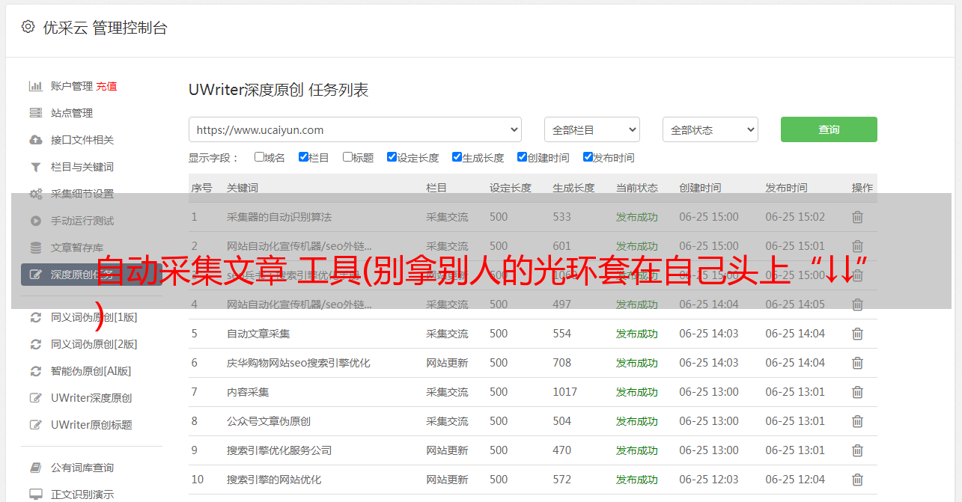Click keyword 自动文章采集 in row 5
Image resolution: width=962 pixels, height=502 pixels.
(x=258, y=334)
